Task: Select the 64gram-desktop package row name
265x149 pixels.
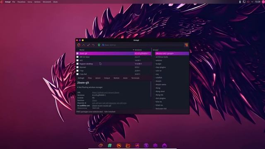Action: click(86, 64)
